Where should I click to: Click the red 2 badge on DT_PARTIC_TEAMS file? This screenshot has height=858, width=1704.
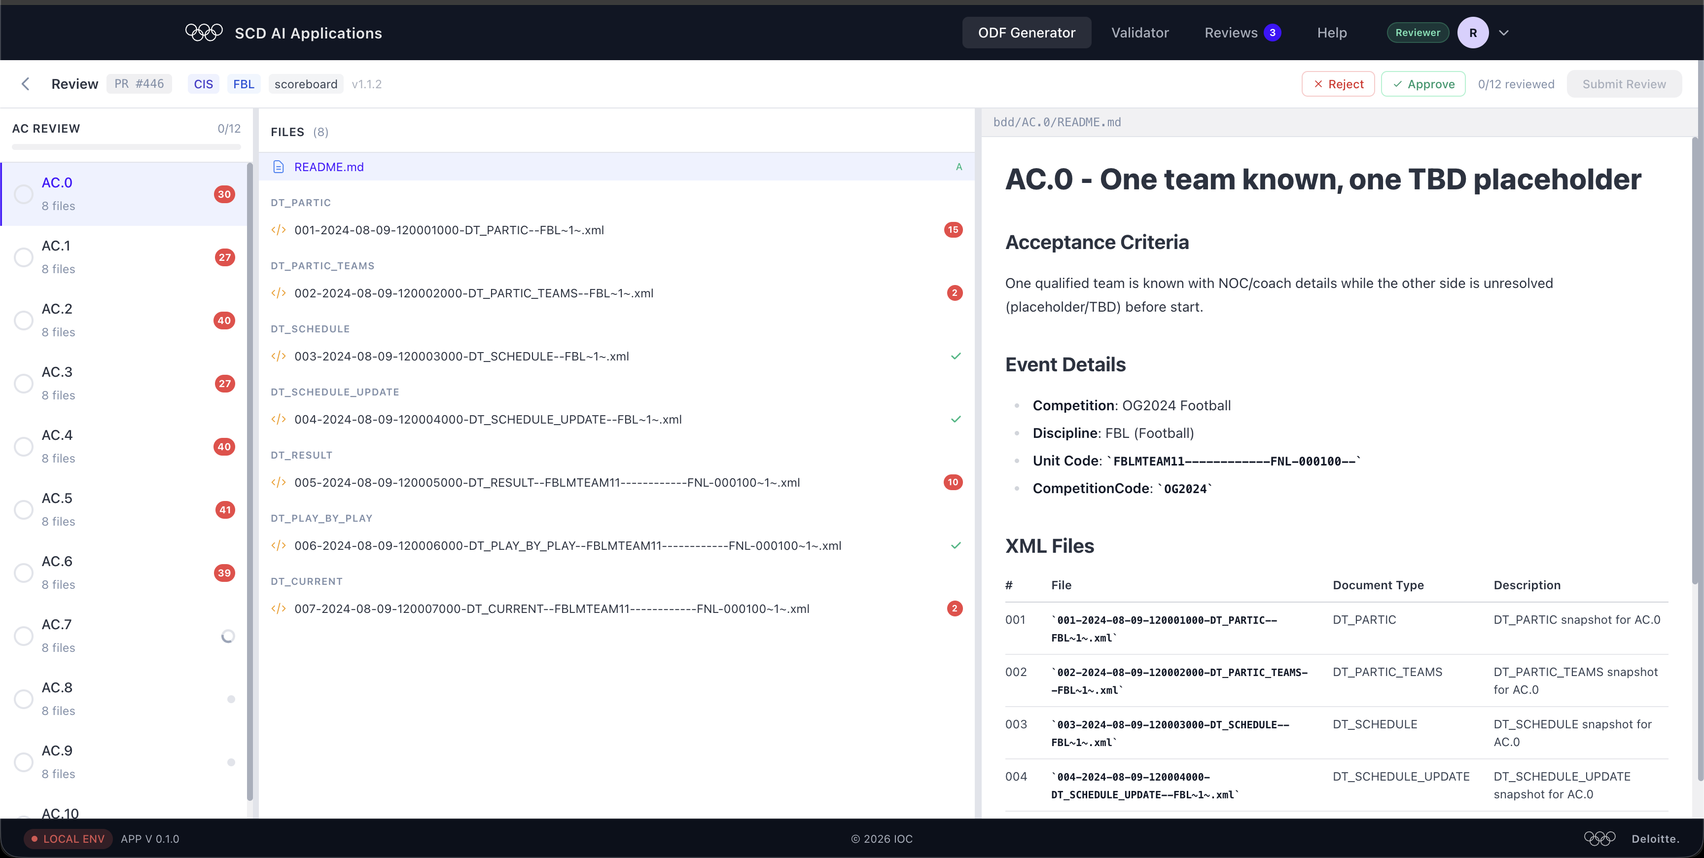954,293
